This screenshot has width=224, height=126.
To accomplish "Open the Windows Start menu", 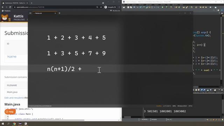I will 2,124.
